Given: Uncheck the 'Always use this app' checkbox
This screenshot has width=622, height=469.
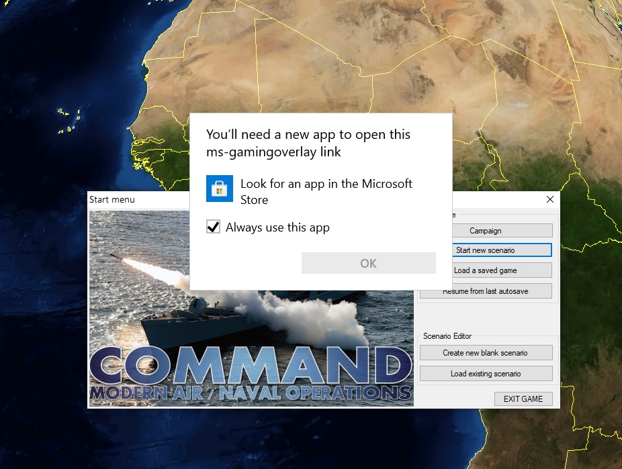Looking at the screenshot, I should pyautogui.click(x=214, y=227).
